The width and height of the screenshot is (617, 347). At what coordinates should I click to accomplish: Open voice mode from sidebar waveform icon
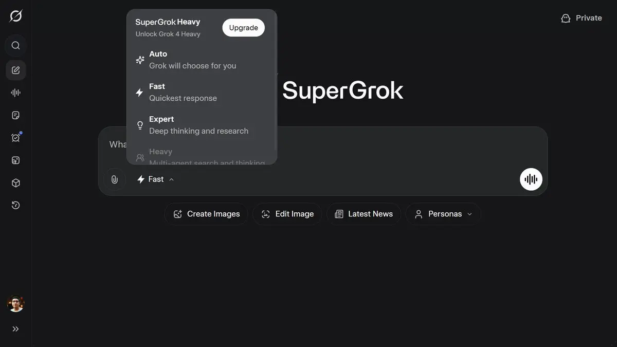[16, 93]
